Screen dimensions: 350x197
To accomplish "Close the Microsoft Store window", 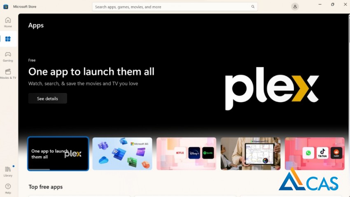I will click(x=345, y=5).
